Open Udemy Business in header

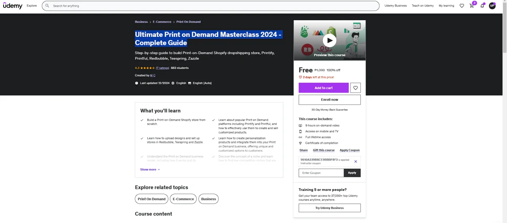point(396,6)
